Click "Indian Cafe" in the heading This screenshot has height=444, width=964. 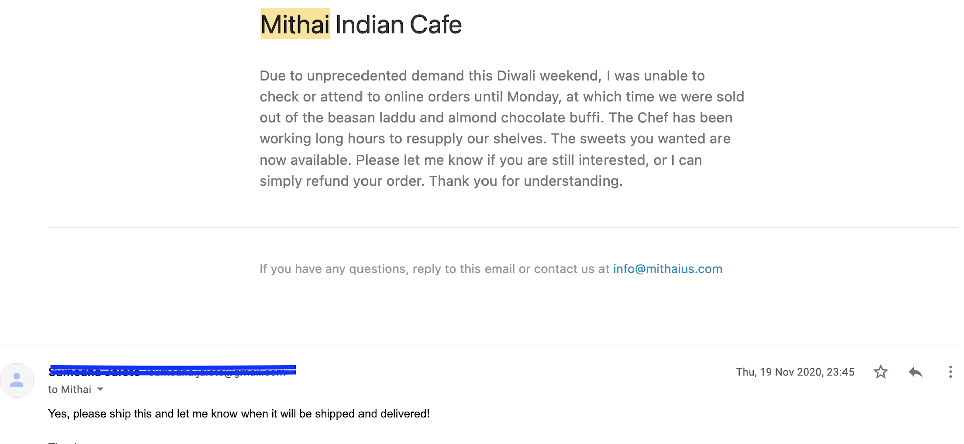(x=399, y=24)
